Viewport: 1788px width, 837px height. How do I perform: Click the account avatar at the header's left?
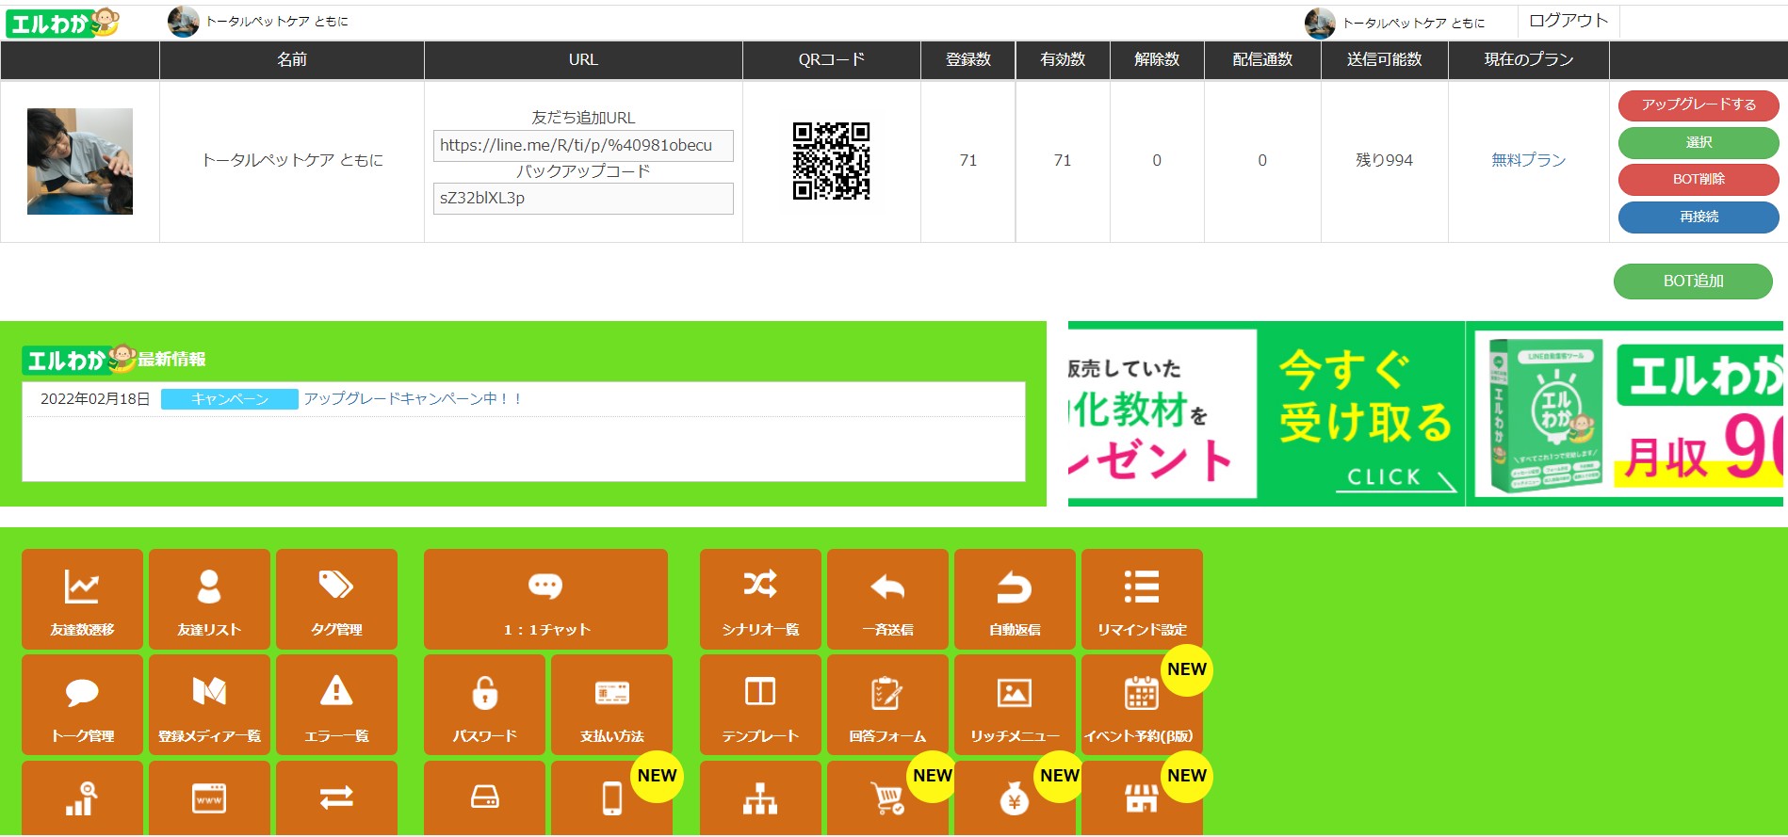[183, 22]
